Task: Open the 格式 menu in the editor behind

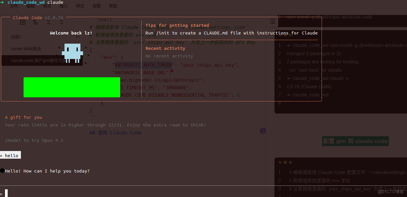Action: click(47, 6)
